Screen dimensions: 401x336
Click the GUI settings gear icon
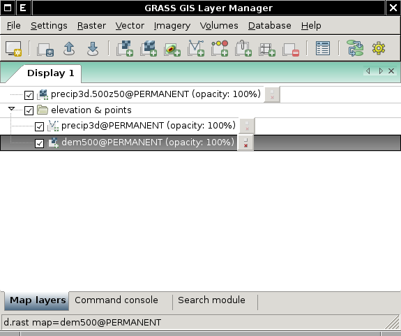pyautogui.click(x=379, y=48)
